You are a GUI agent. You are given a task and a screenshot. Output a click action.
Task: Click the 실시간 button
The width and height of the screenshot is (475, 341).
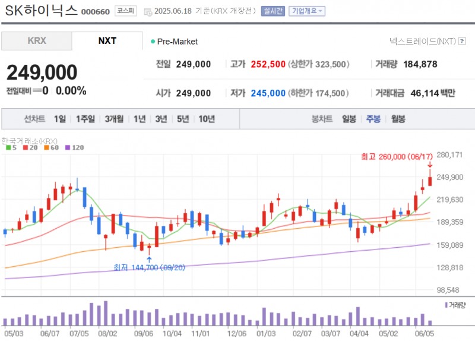(273, 11)
